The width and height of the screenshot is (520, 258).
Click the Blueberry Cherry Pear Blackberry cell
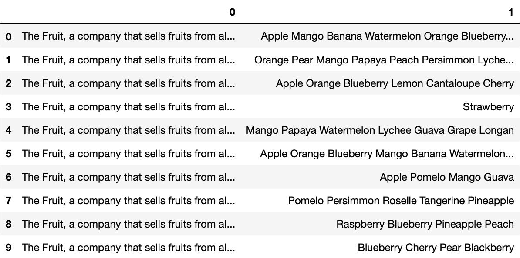(436, 248)
